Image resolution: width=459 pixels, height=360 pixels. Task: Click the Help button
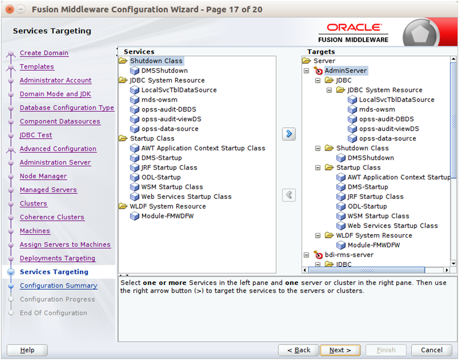pyautogui.click(x=27, y=350)
